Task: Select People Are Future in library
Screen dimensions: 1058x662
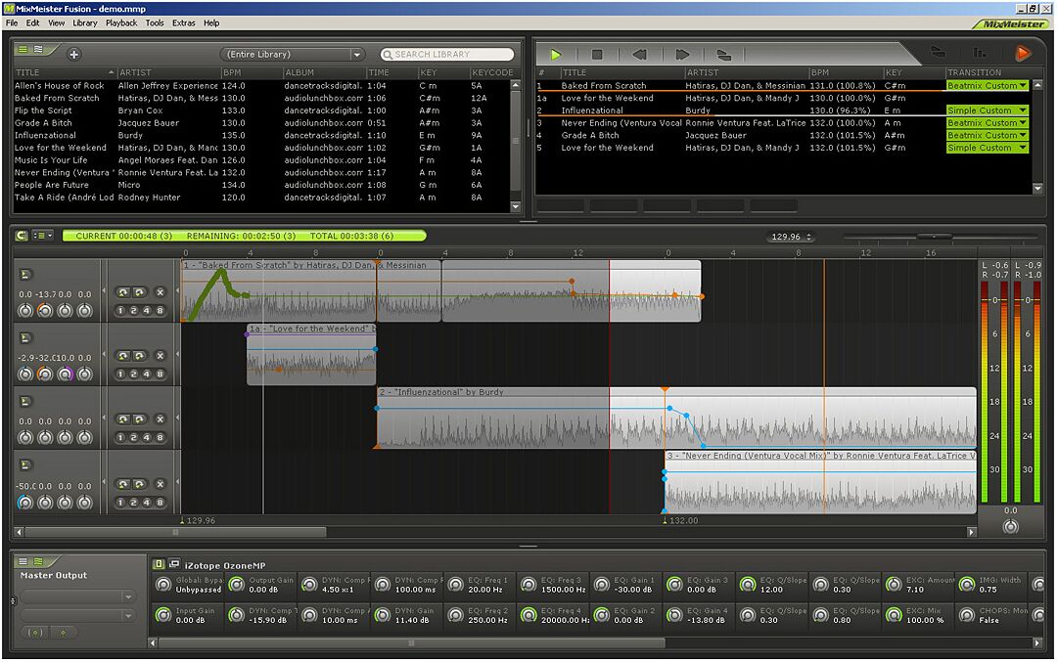Action: [x=261, y=185]
